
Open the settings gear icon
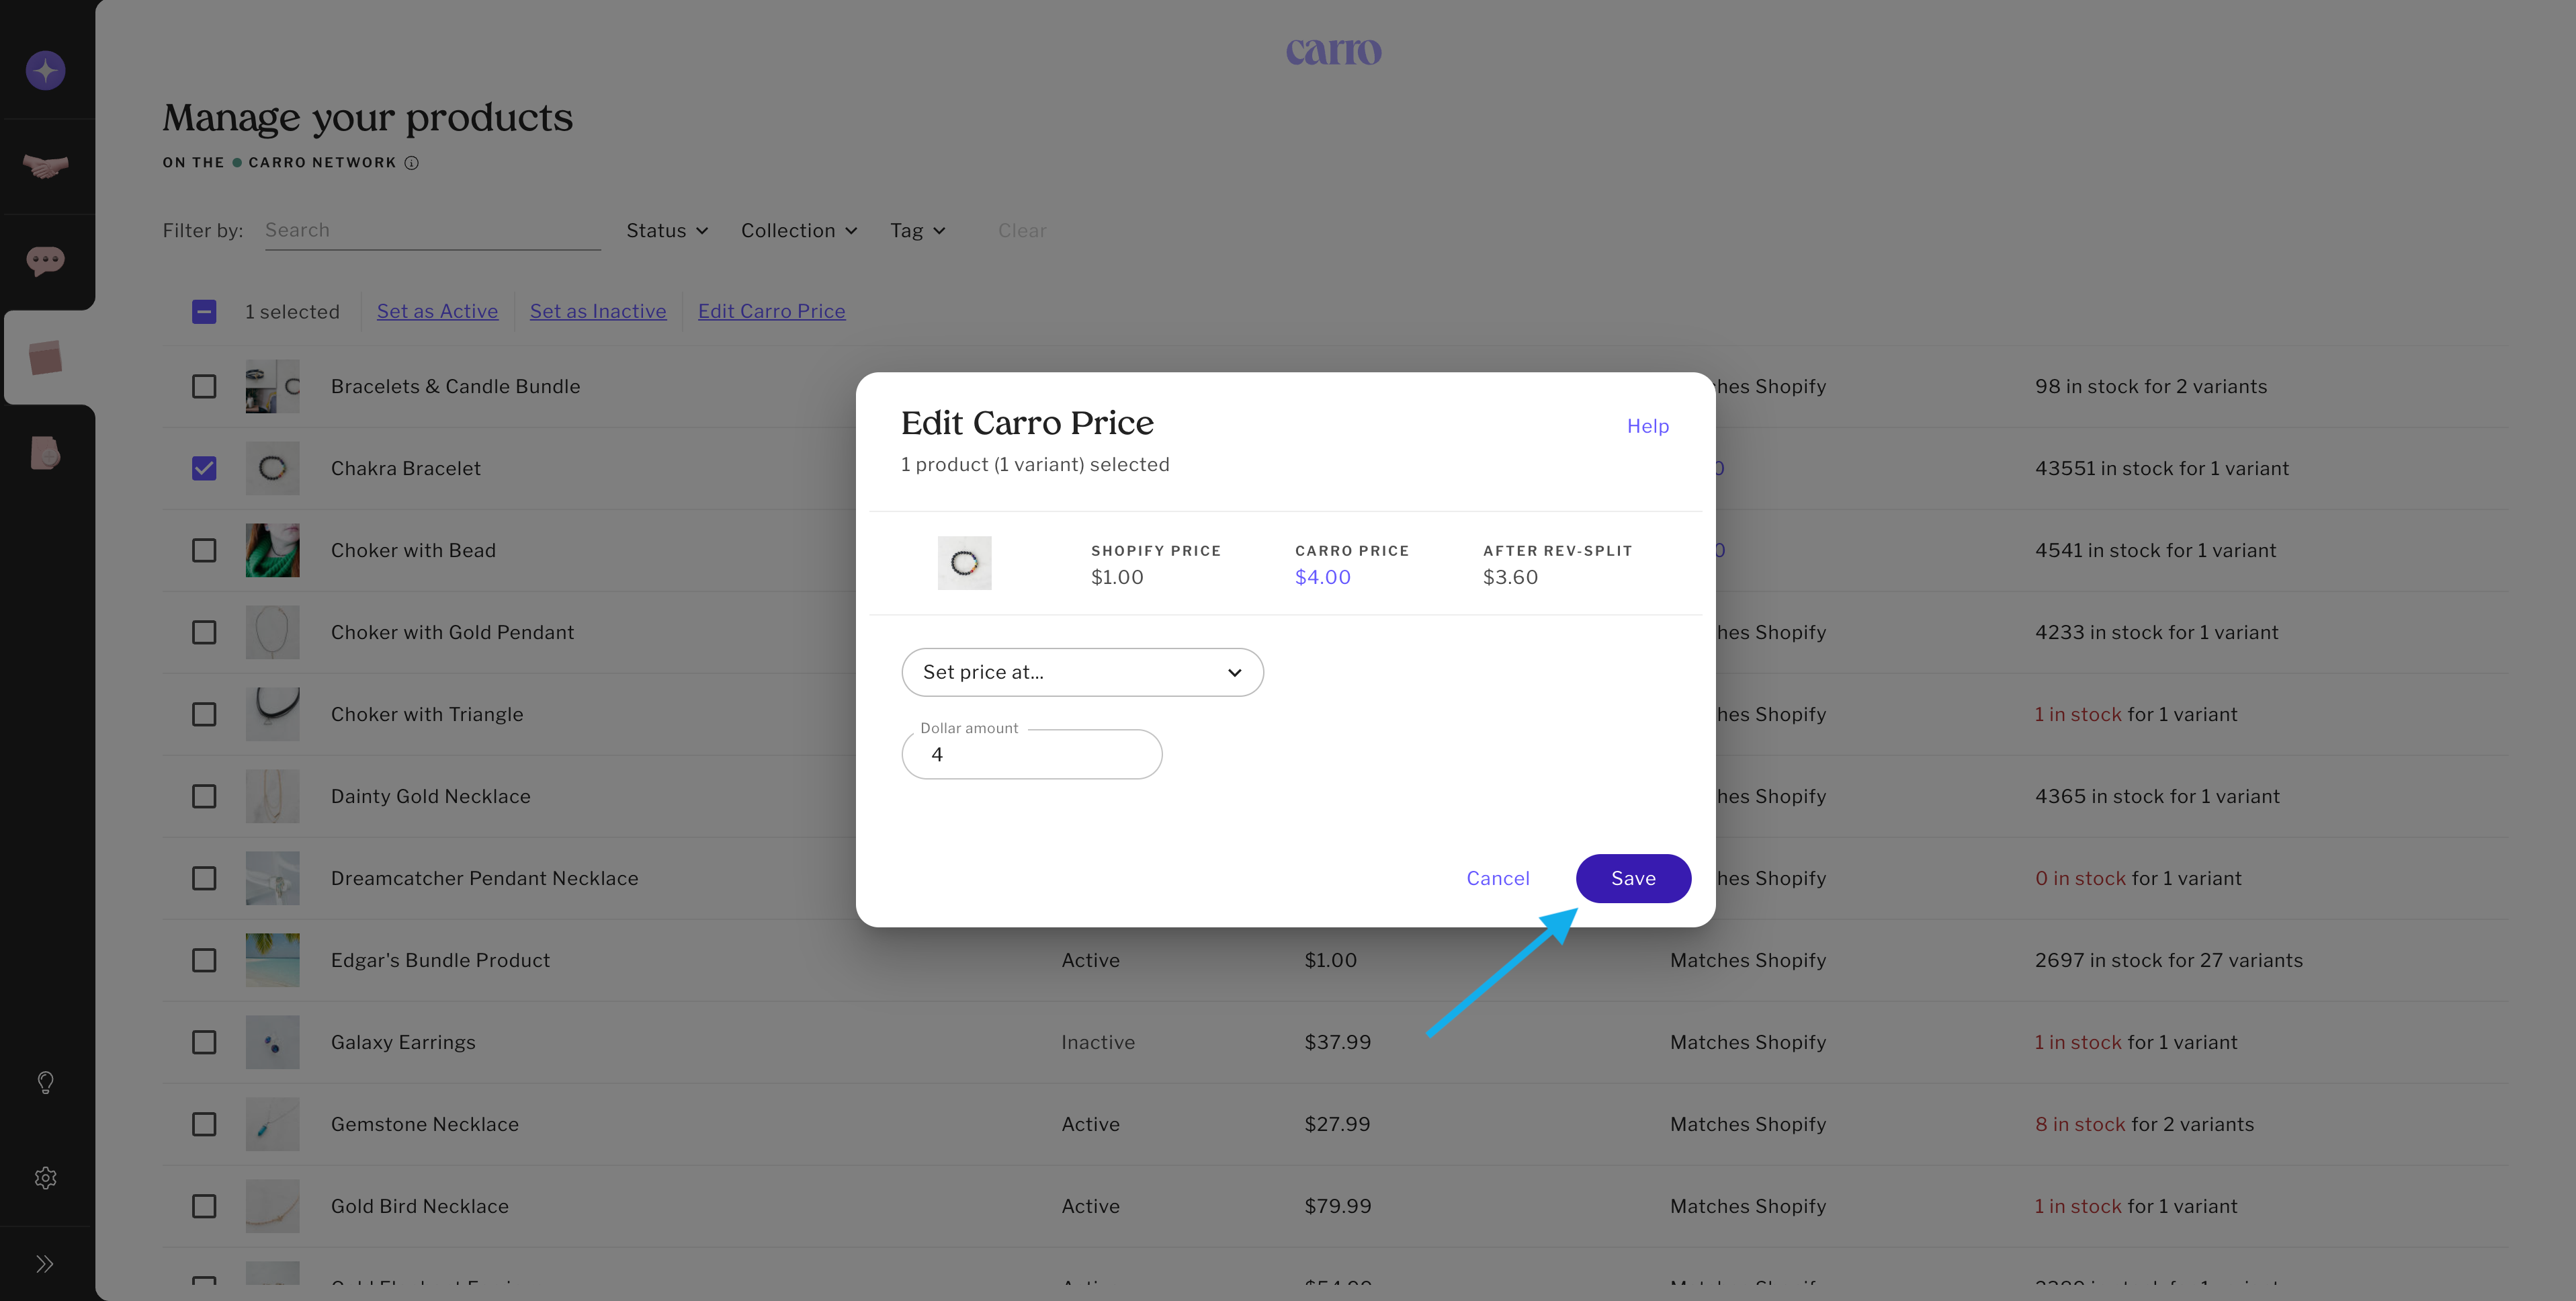[45, 1177]
